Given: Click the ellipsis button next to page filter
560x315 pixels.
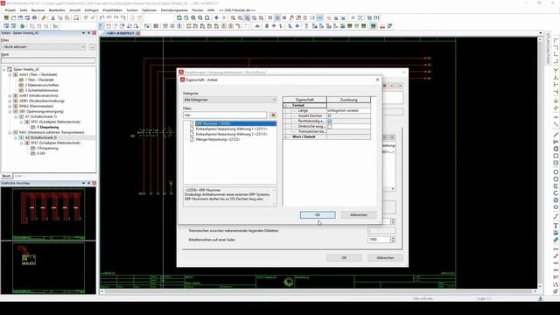Looking at the screenshot, I should (x=92, y=46).
